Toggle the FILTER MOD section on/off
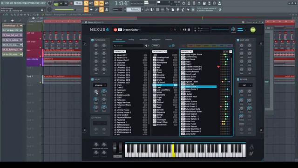Screen dimensions: 298x168 (92, 40)
